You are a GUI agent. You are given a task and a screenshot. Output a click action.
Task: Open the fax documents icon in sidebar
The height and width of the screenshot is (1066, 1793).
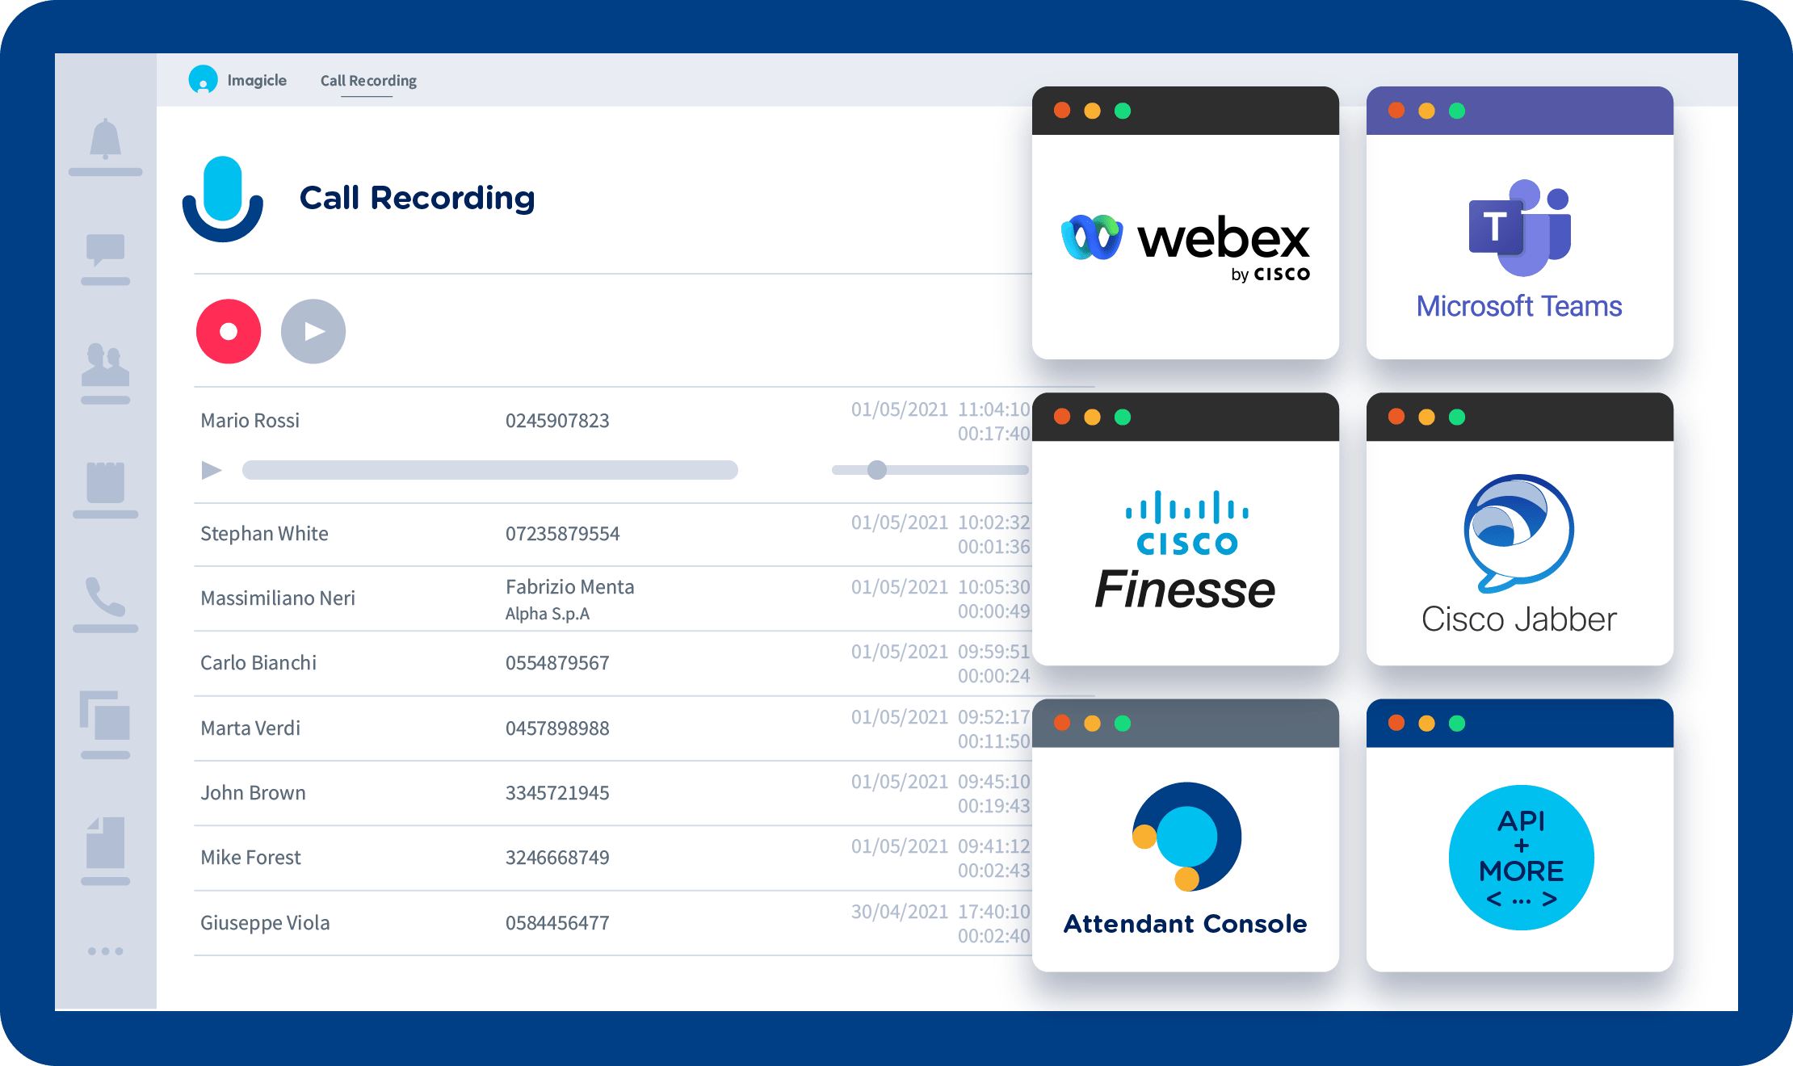tap(106, 844)
